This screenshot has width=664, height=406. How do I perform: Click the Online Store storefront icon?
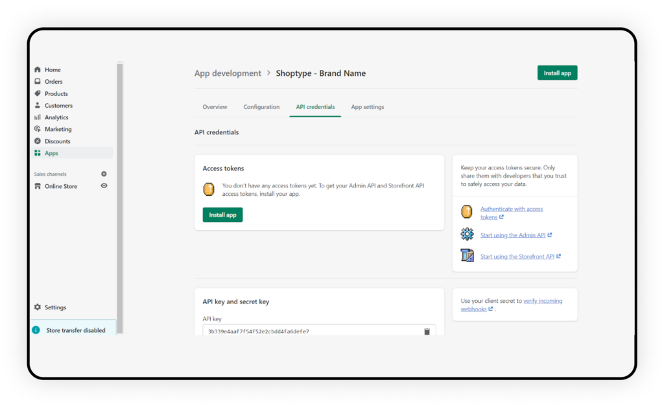(x=38, y=186)
